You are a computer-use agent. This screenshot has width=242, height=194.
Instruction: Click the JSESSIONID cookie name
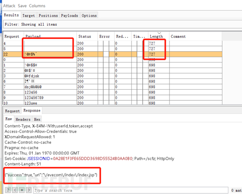coord(38,159)
